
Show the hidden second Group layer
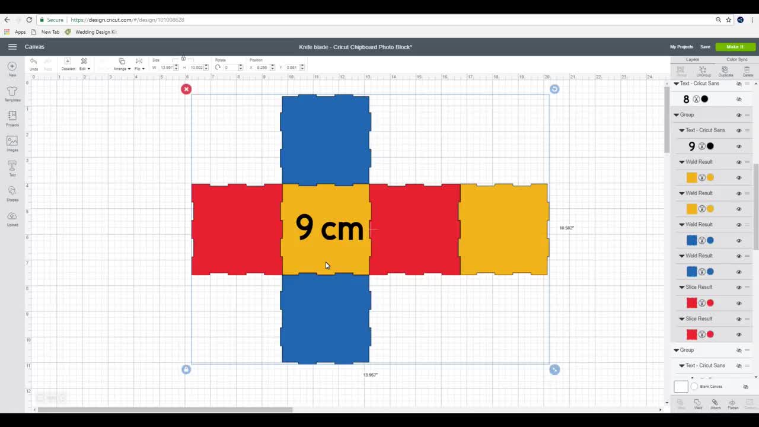[739, 350]
